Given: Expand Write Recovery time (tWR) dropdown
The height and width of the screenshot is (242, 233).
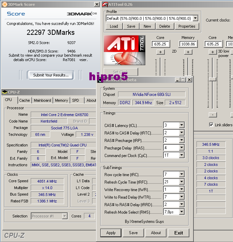Looking at the screenshot, I should (x=181, y=189).
